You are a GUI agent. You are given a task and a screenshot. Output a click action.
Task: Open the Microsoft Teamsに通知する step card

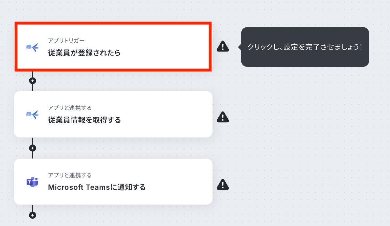(x=113, y=182)
